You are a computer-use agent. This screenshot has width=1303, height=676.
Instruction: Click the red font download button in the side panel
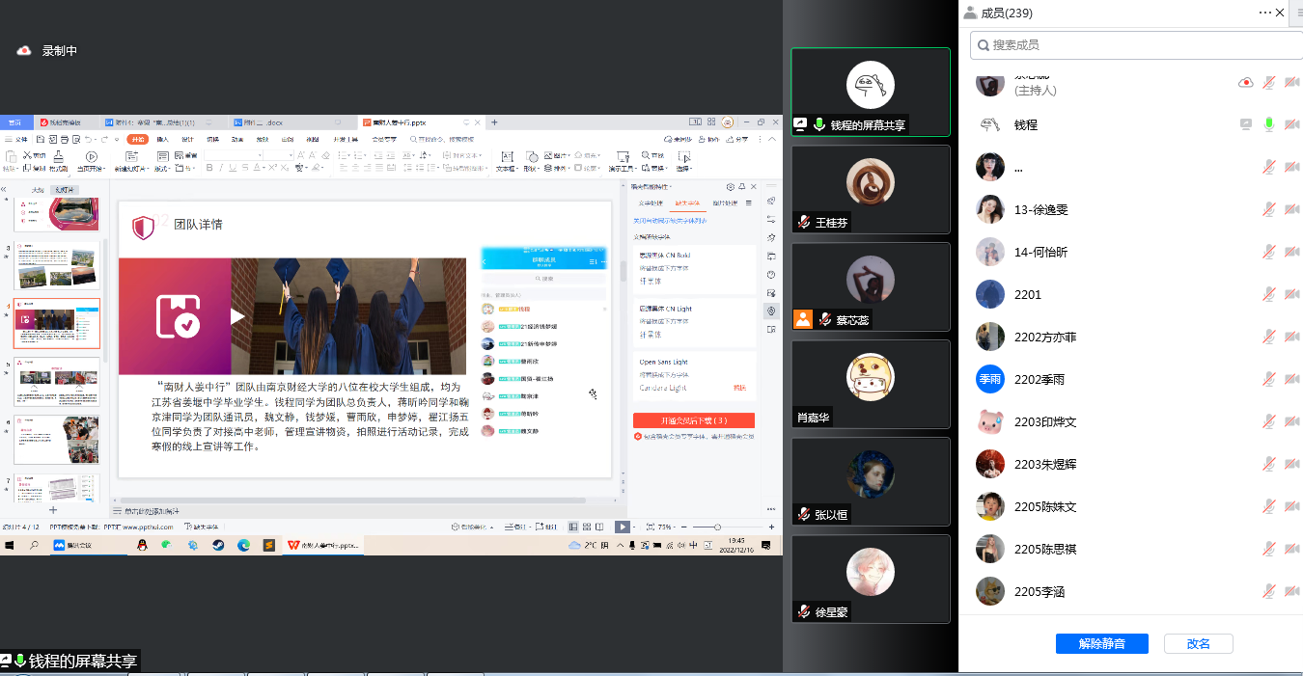click(693, 420)
